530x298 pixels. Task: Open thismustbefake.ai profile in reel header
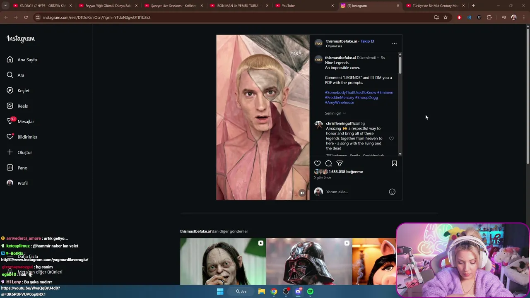pyautogui.click(x=341, y=41)
